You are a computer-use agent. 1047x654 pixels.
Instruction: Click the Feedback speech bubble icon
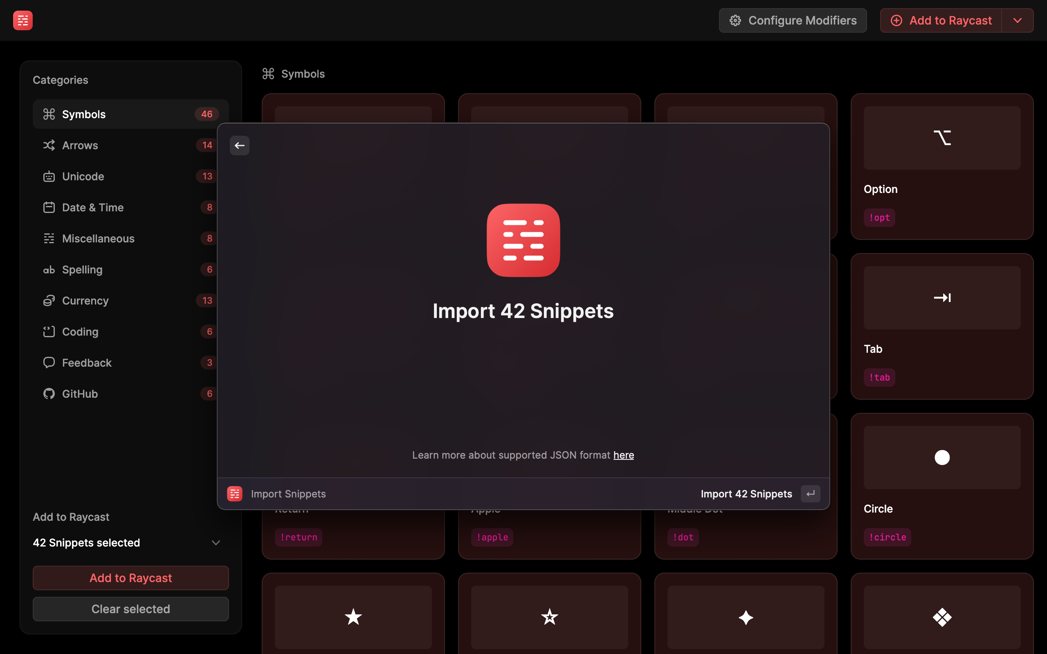coord(49,363)
